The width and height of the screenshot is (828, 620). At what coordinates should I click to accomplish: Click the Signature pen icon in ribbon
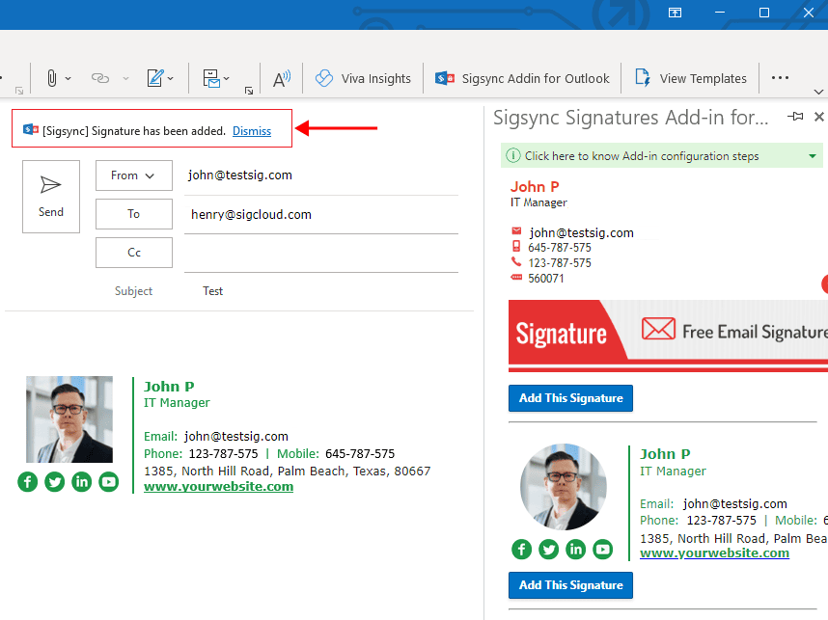click(154, 78)
